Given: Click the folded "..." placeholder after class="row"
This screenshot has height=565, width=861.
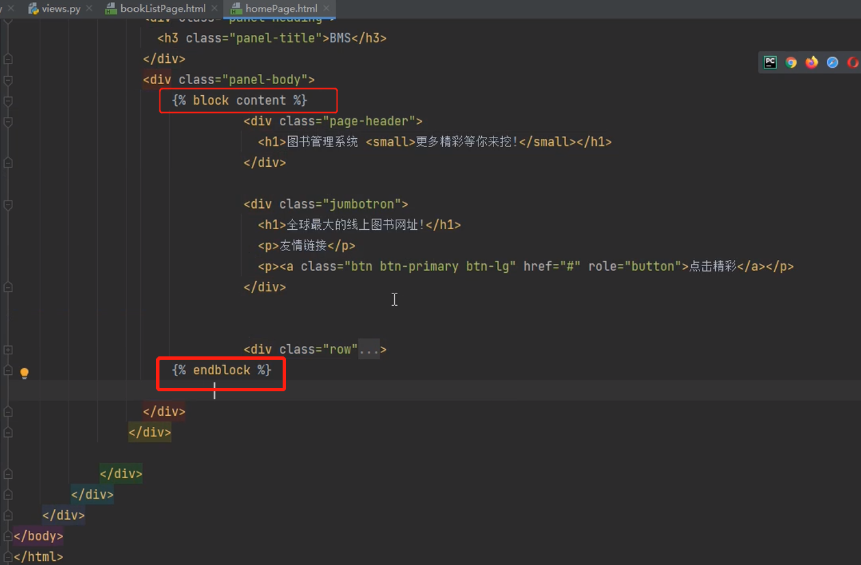Looking at the screenshot, I should [369, 350].
